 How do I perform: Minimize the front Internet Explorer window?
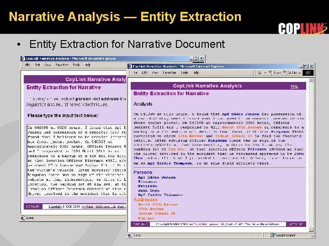pos(301,67)
